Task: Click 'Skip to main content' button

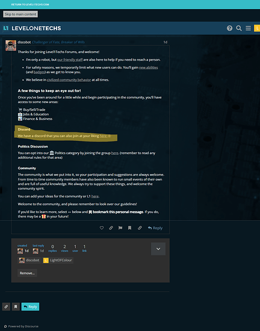Action: (x=20, y=14)
